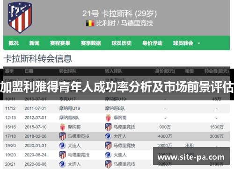Click Atletico crest in 2018-02-26 row

62,136
